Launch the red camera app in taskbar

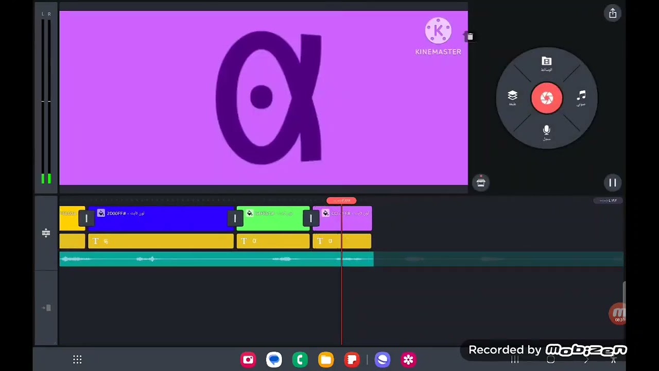pyautogui.click(x=248, y=360)
